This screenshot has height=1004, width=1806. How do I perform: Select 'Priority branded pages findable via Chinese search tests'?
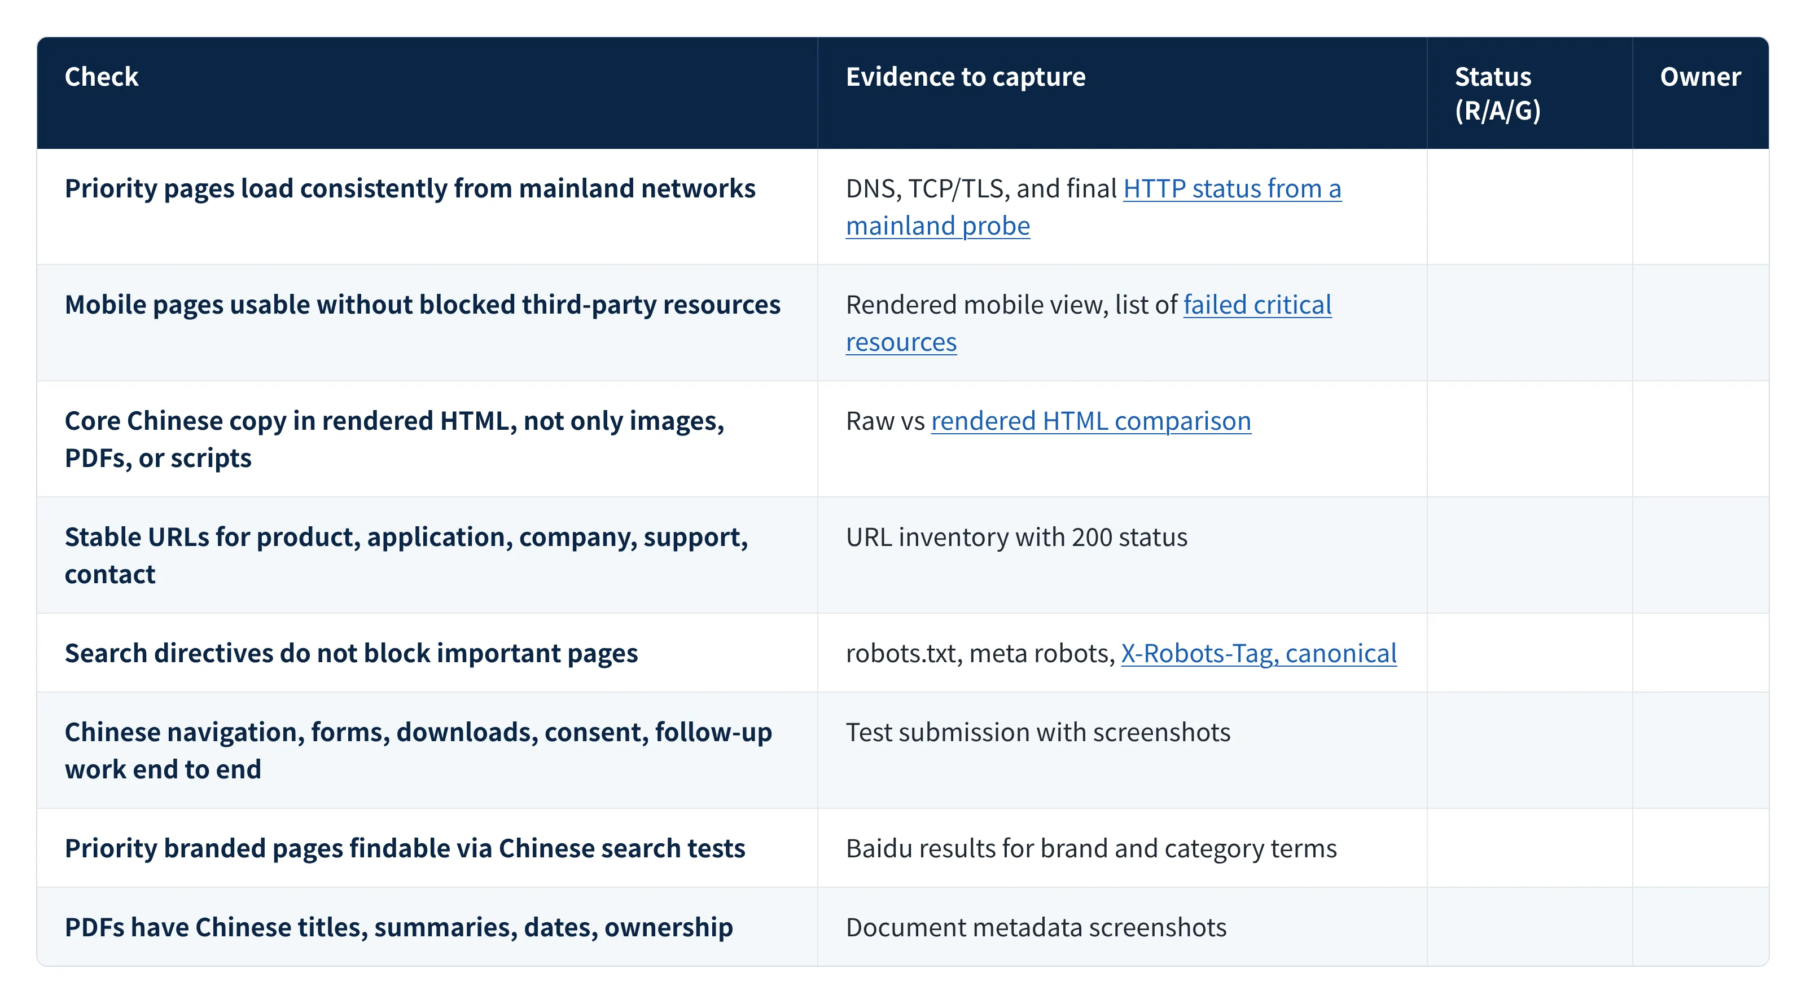(x=405, y=848)
